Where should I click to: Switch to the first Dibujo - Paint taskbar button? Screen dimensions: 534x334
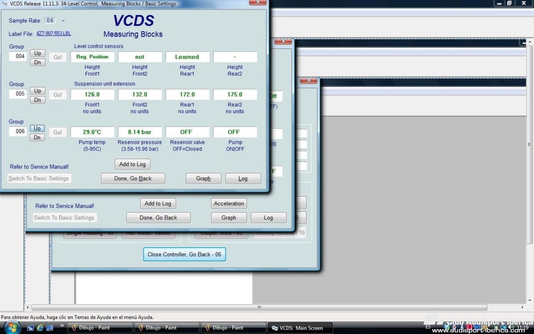click(x=99, y=328)
